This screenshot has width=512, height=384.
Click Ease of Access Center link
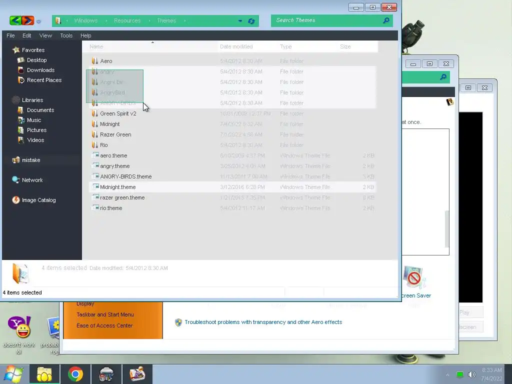(104, 325)
